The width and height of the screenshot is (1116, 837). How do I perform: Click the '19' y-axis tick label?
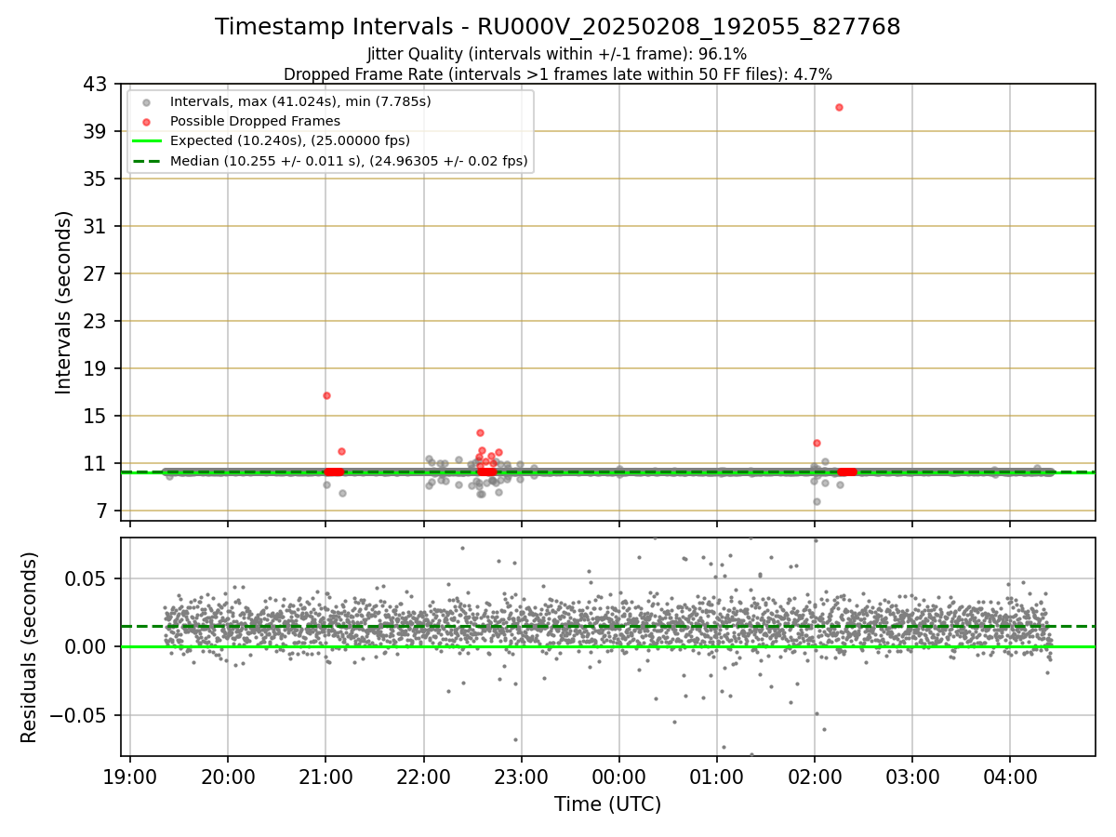[95, 368]
